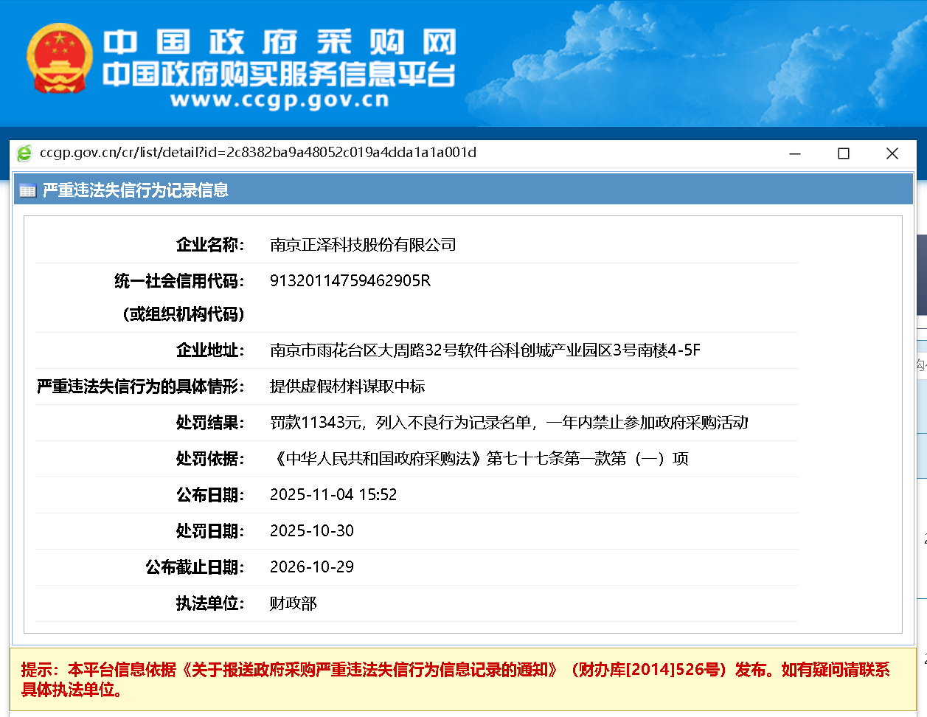
Task: Close the popup detail window
Action: pyautogui.click(x=892, y=153)
